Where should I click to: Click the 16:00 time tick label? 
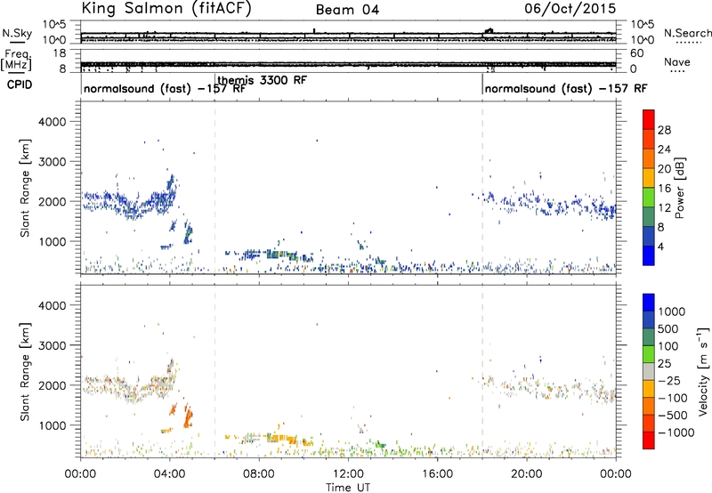pyautogui.click(x=437, y=474)
